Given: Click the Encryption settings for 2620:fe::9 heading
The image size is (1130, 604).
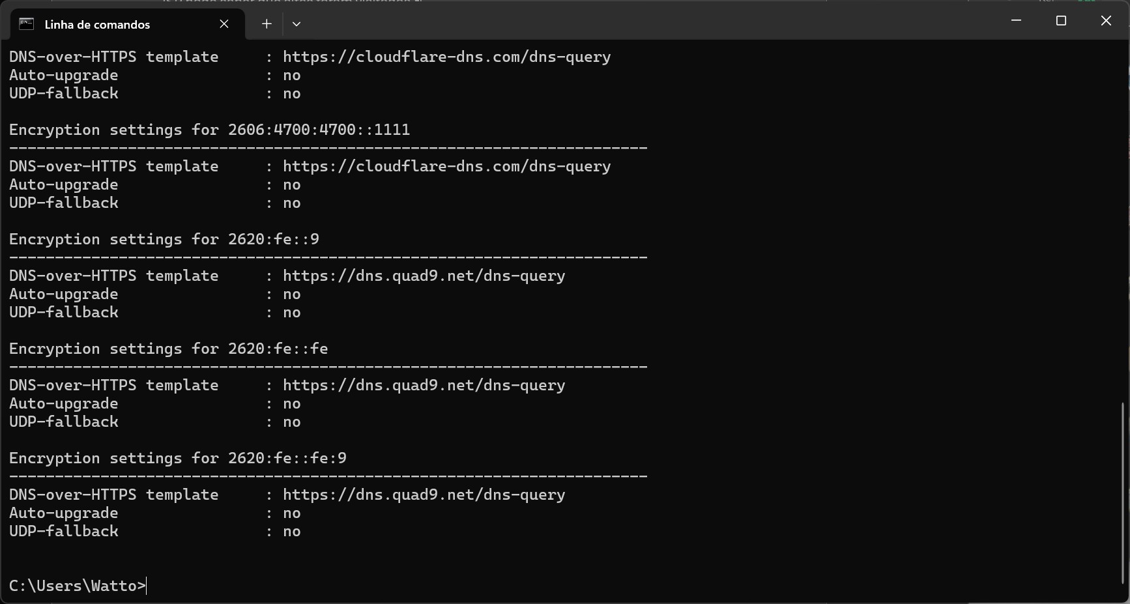Looking at the screenshot, I should coord(164,239).
